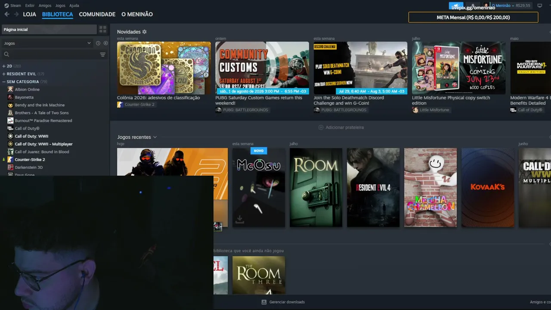Screen dimensions: 551x310
Task: Select the McOsu game cover
Action: coord(259,188)
